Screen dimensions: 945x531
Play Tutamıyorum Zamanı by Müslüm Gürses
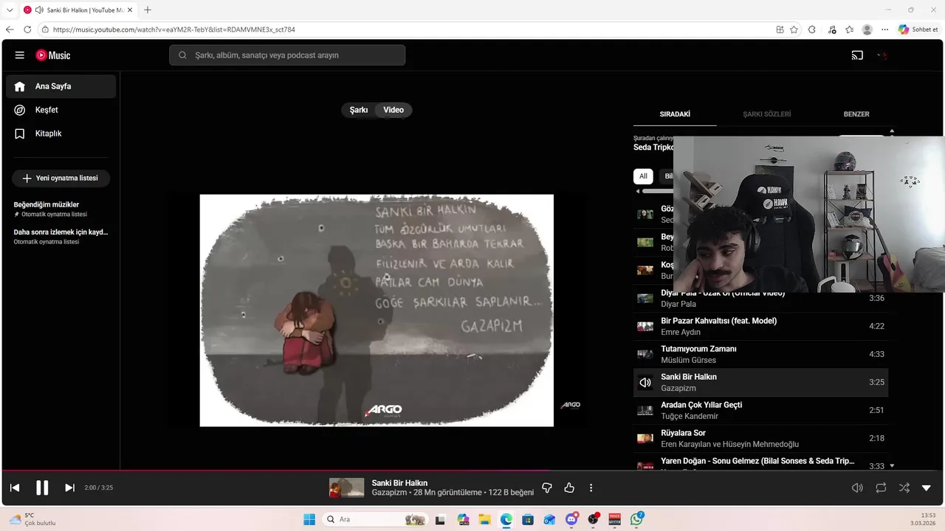pos(760,354)
